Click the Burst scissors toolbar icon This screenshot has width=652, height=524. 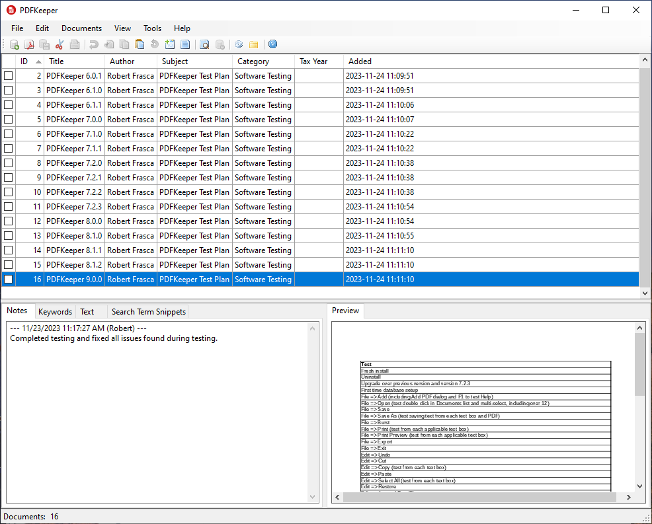(60, 44)
